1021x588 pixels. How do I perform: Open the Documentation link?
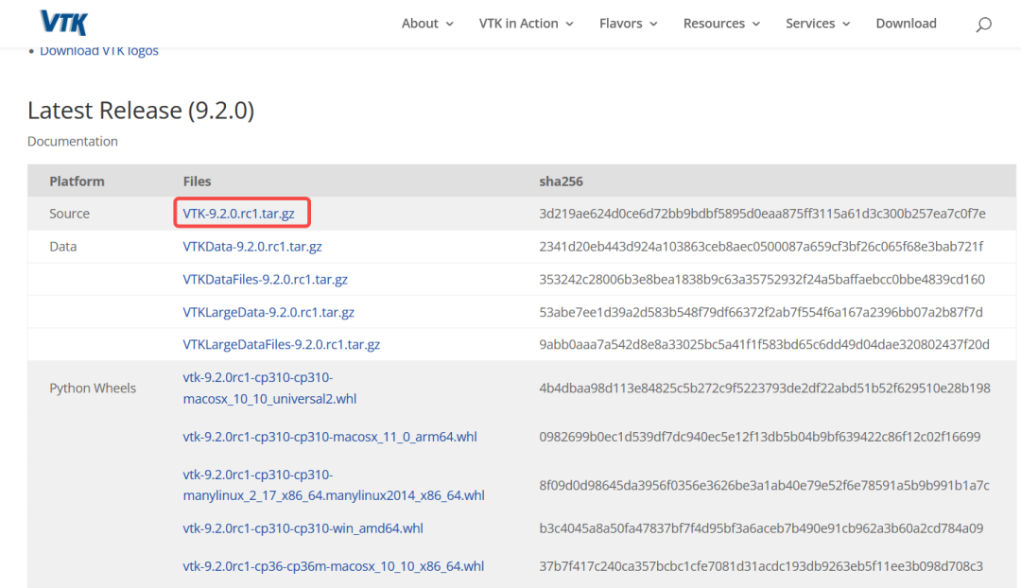tap(72, 140)
